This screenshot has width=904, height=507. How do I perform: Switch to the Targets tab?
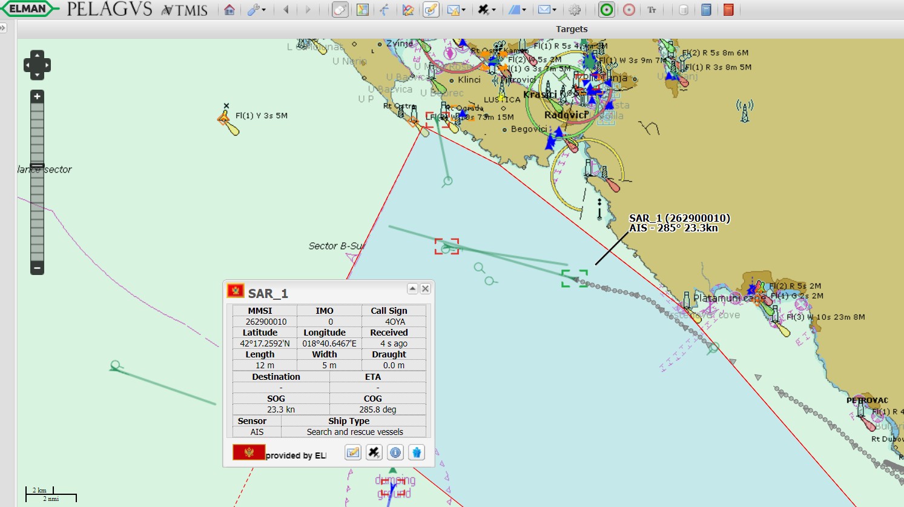click(x=572, y=29)
